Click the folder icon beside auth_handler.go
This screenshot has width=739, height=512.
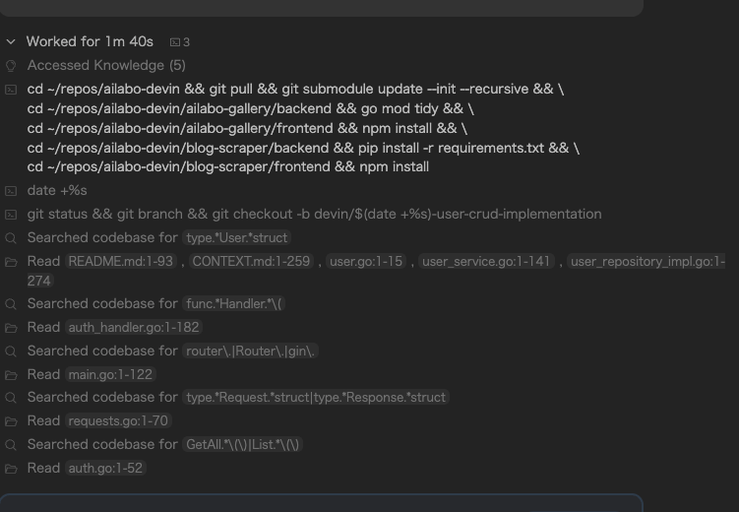tap(11, 328)
